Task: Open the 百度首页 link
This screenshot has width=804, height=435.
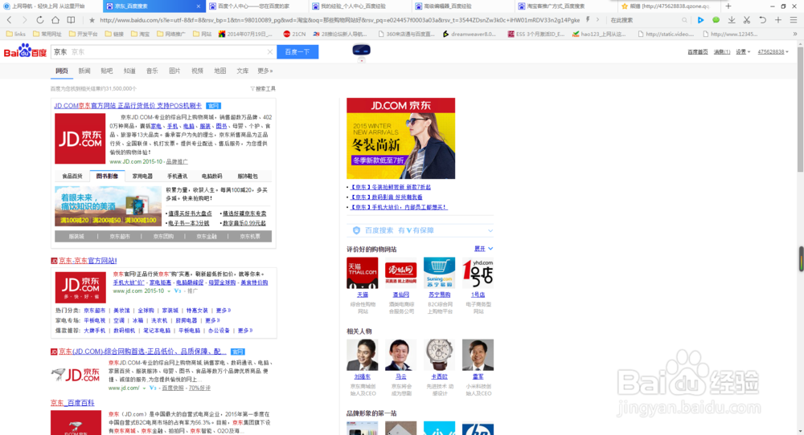Action: [x=697, y=51]
